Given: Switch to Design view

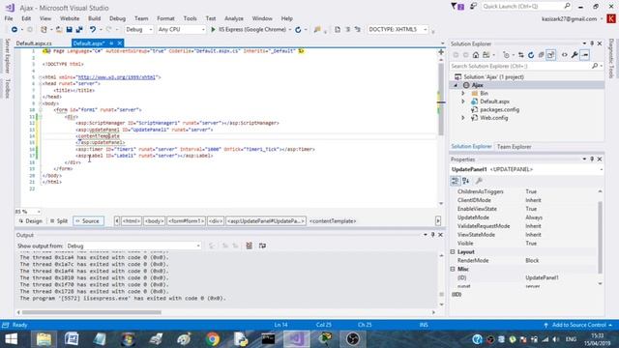Looking at the screenshot, I should tap(30, 221).
